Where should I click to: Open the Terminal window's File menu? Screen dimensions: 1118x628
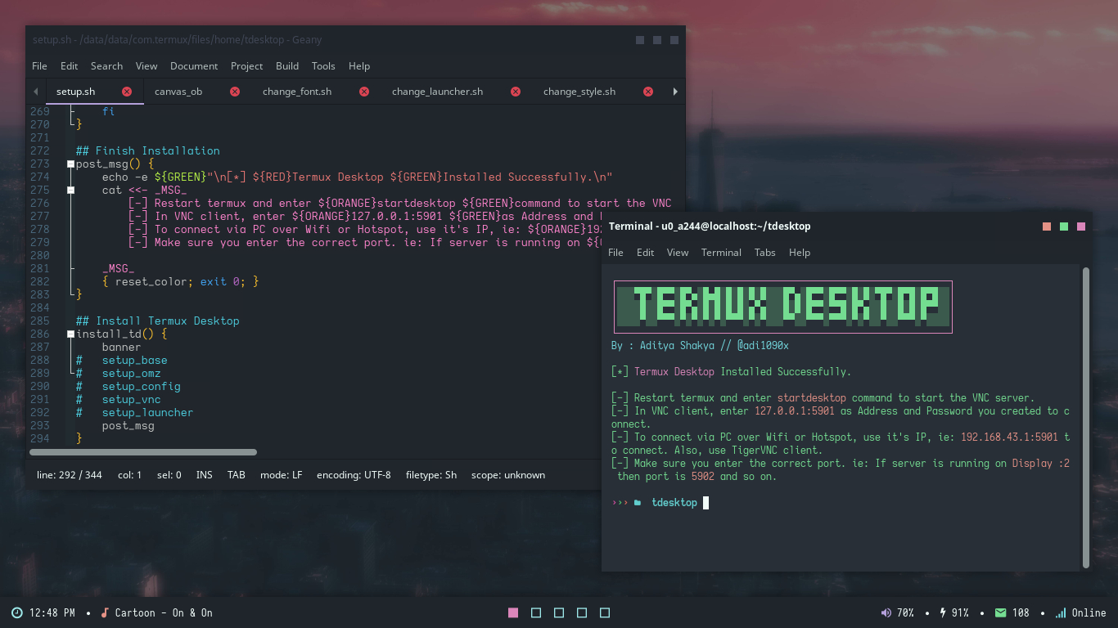(615, 253)
